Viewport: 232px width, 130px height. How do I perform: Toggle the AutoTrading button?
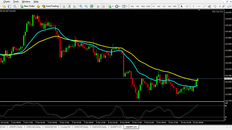click(x=50, y=6)
